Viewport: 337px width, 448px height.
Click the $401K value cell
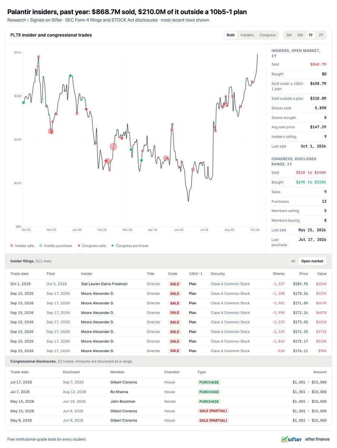click(x=321, y=322)
